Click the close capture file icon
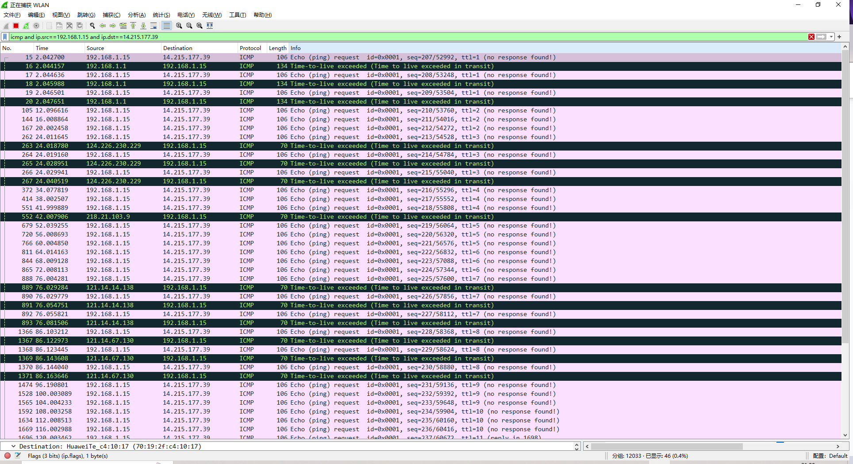The width and height of the screenshot is (853, 464). [69, 26]
